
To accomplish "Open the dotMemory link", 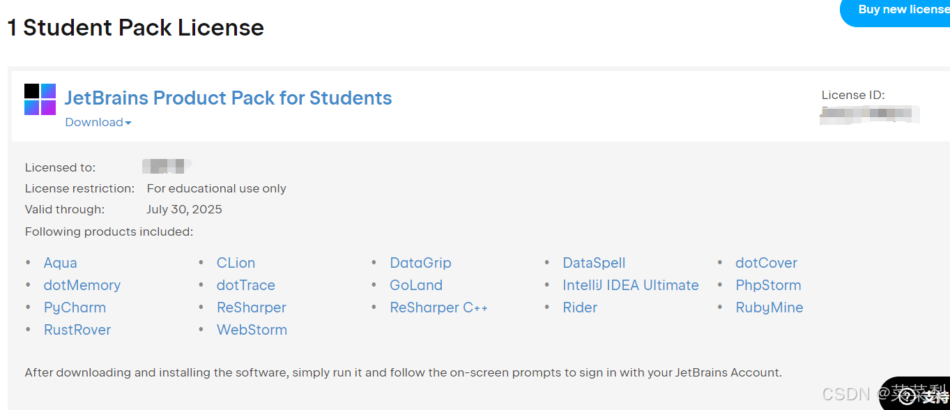I will pos(82,285).
